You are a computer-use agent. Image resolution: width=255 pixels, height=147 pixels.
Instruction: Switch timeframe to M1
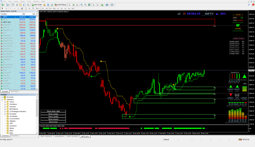43,8
